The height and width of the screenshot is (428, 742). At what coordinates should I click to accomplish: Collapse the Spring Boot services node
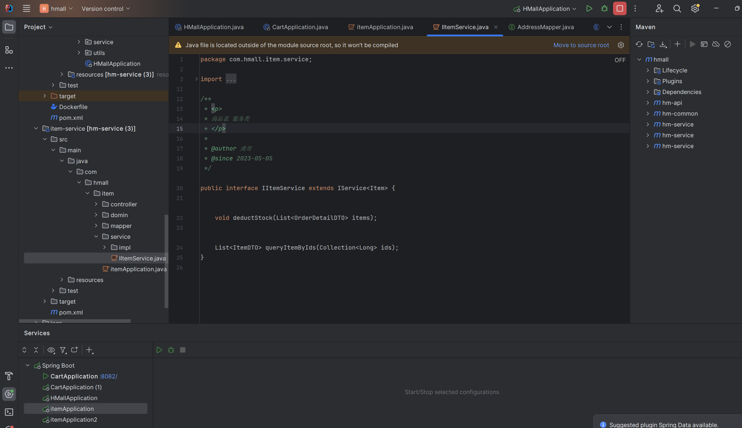(28, 366)
